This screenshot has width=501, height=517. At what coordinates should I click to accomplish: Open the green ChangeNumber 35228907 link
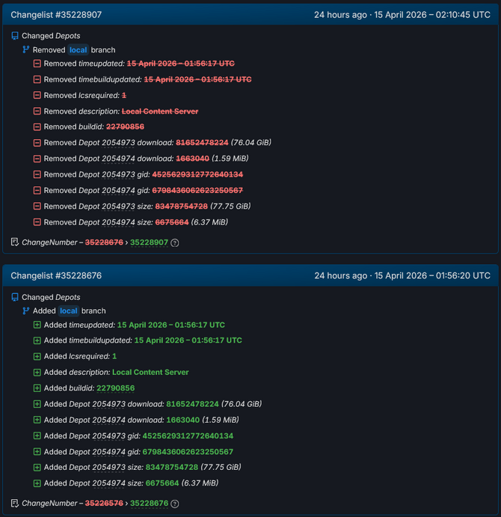[149, 242]
